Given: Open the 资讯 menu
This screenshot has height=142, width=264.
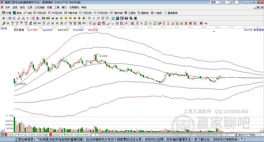Looking at the screenshot, I should [22, 7].
